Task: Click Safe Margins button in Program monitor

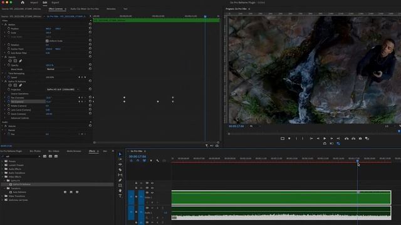Action: [x=283, y=138]
